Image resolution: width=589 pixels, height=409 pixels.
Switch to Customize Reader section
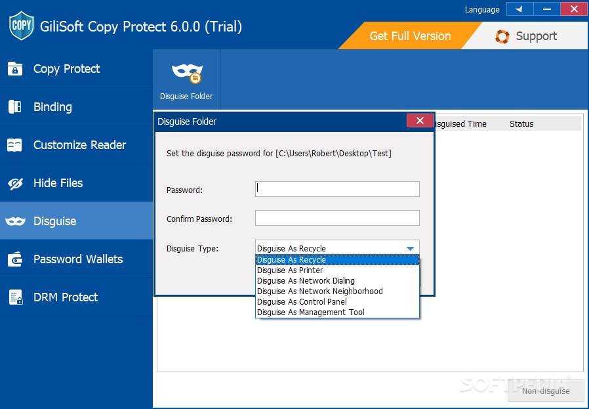76,144
